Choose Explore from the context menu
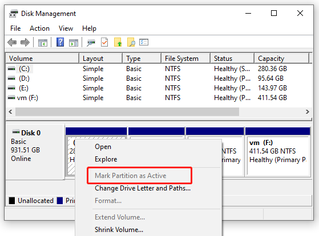The width and height of the screenshot is (319, 236). (106, 159)
